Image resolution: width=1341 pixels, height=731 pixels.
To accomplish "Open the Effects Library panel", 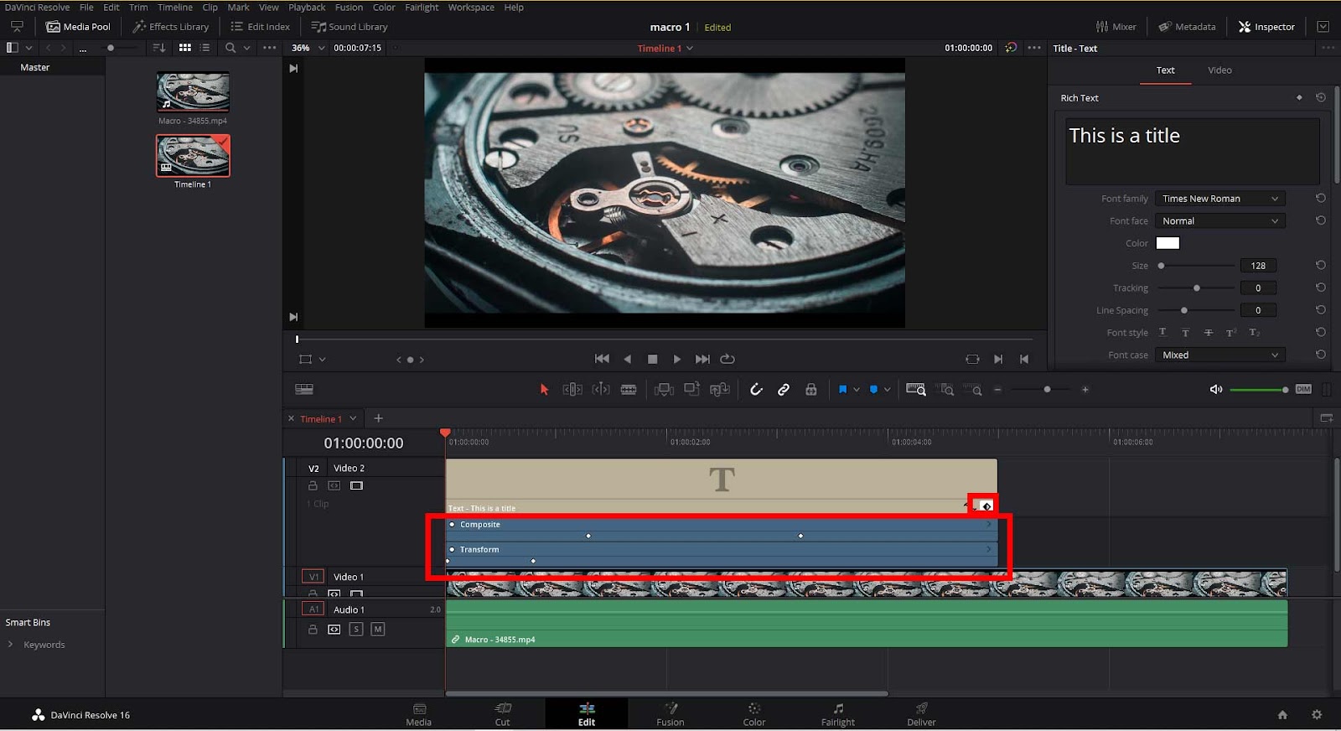I will [171, 27].
